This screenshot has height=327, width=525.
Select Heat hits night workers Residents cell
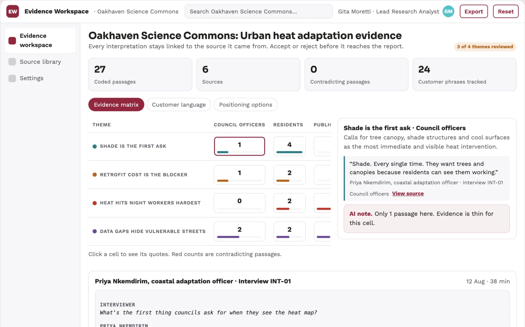(x=289, y=203)
